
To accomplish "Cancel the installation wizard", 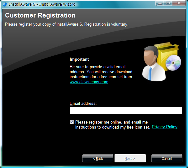I will coord(167,159).
